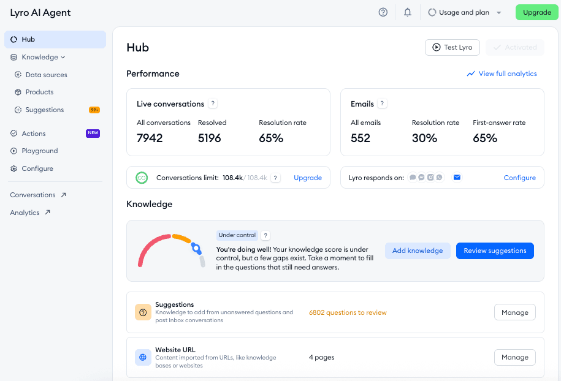Open the Hub sidebar item
561x381 pixels.
(x=55, y=39)
